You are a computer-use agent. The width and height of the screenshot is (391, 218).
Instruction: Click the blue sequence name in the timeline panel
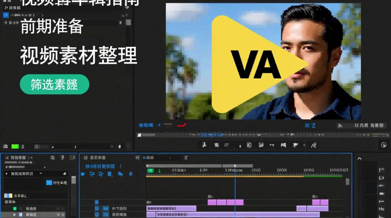100,167
